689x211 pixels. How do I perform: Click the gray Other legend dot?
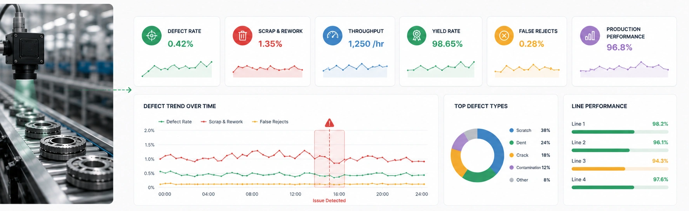point(512,180)
